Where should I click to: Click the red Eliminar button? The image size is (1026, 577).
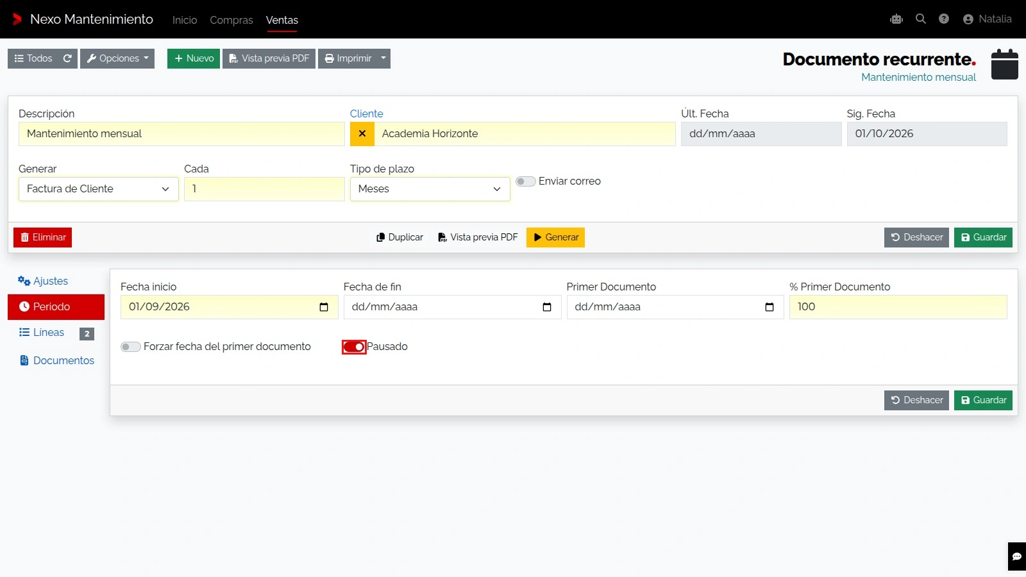(x=42, y=237)
